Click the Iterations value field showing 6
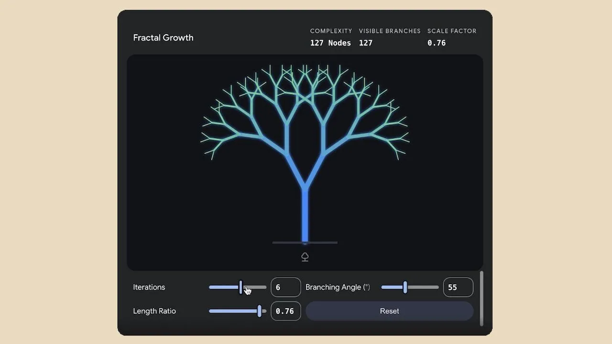Screen dimensions: 612x344 point(286,287)
